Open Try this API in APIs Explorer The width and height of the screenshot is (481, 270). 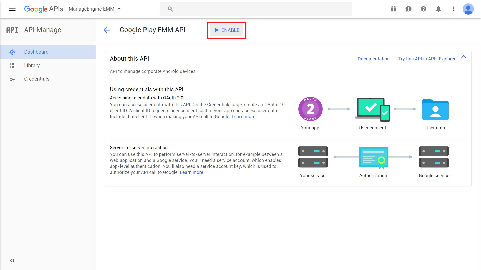(x=427, y=59)
